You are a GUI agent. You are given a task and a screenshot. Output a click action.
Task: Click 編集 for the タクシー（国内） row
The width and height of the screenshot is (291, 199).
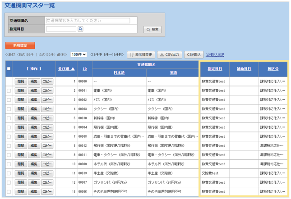pos(34,109)
